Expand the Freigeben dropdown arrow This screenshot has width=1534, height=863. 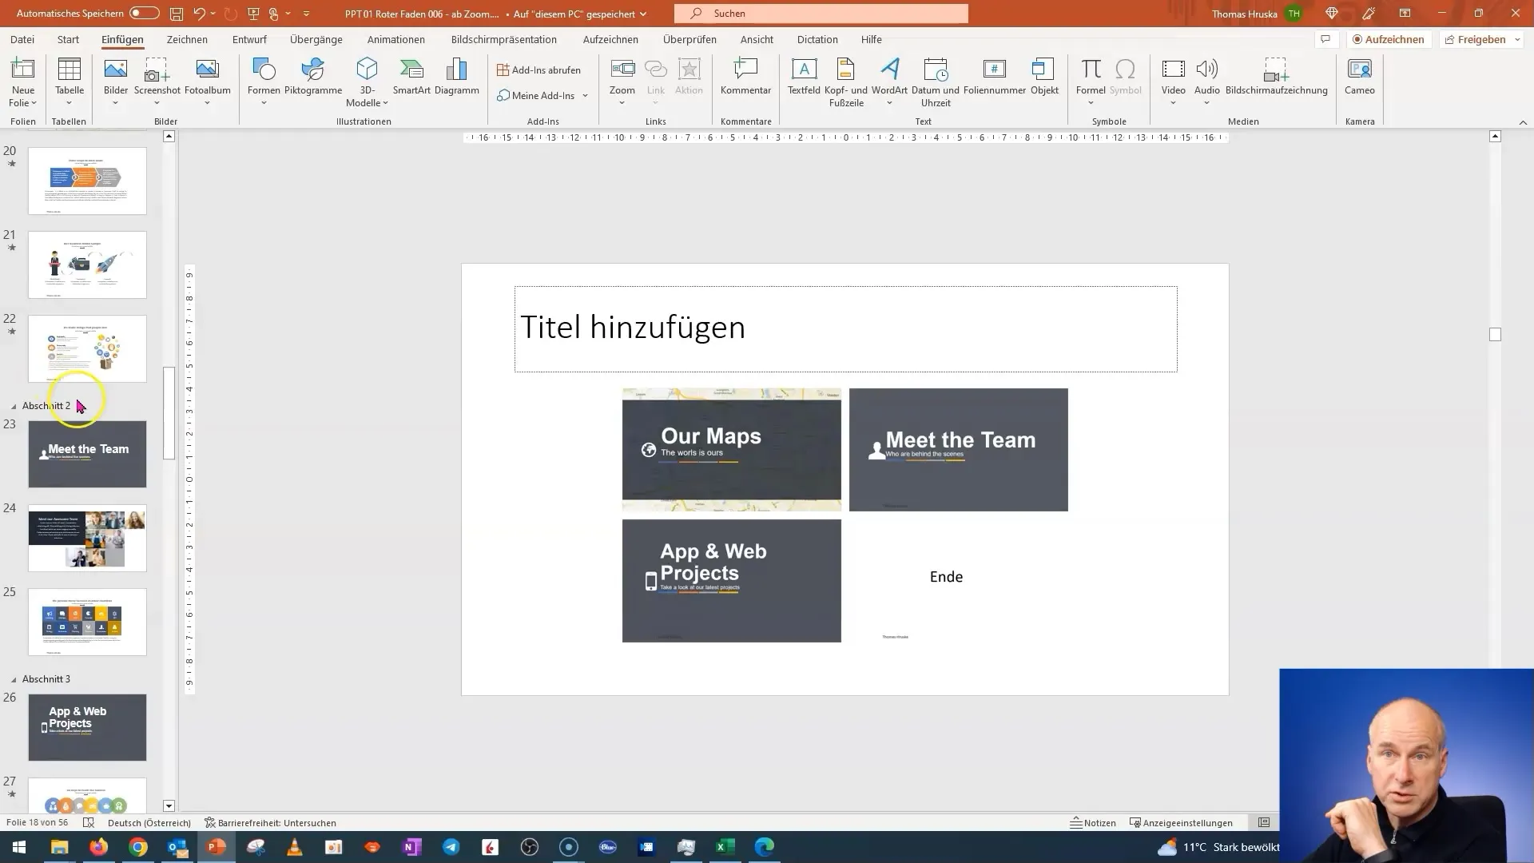tap(1517, 39)
